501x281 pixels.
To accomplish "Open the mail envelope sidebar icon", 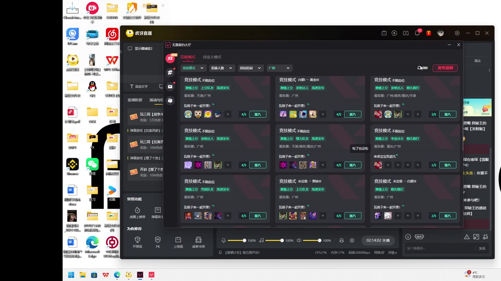I will [x=170, y=87].
